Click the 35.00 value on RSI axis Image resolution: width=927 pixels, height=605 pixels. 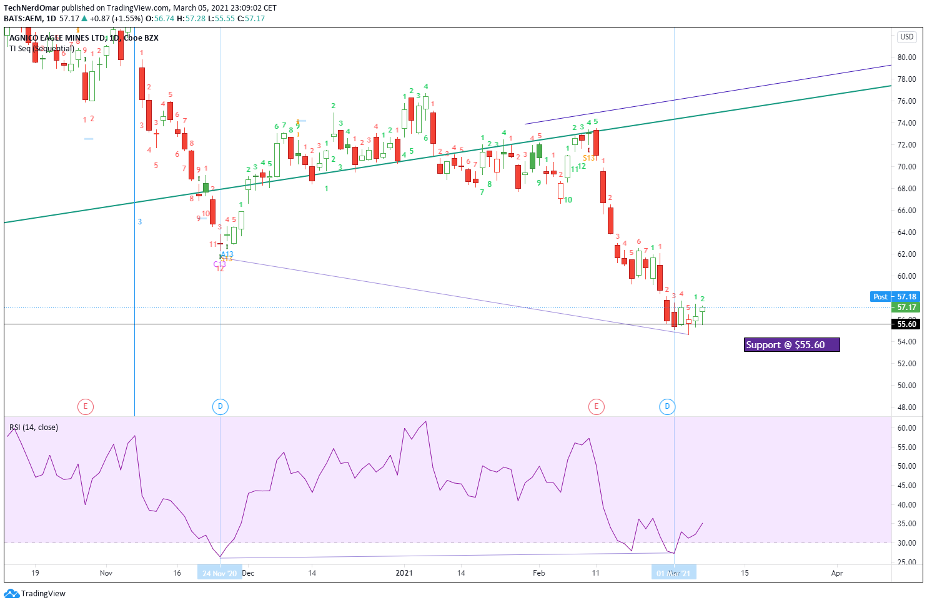pos(906,524)
